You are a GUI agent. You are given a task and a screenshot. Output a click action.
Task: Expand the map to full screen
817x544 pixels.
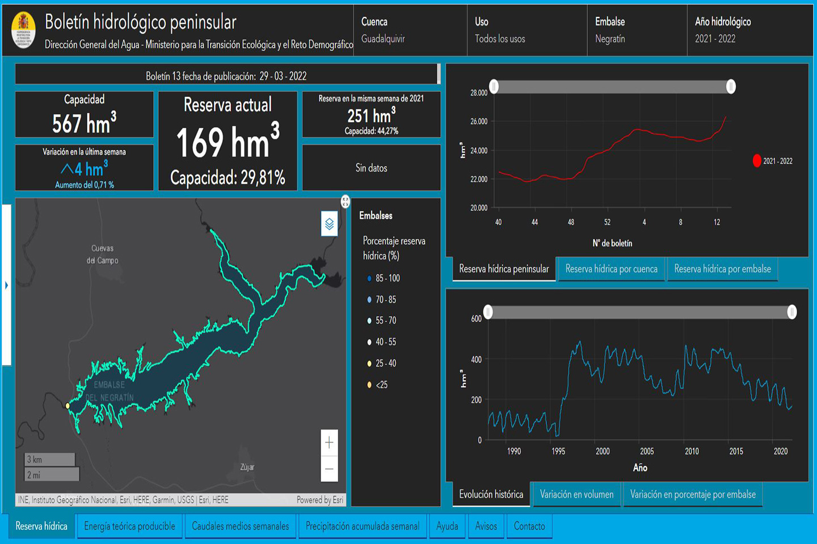pos(345,202)
